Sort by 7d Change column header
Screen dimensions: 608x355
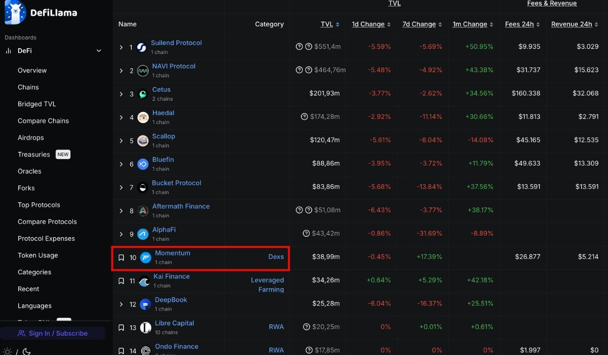pos(422,24)
